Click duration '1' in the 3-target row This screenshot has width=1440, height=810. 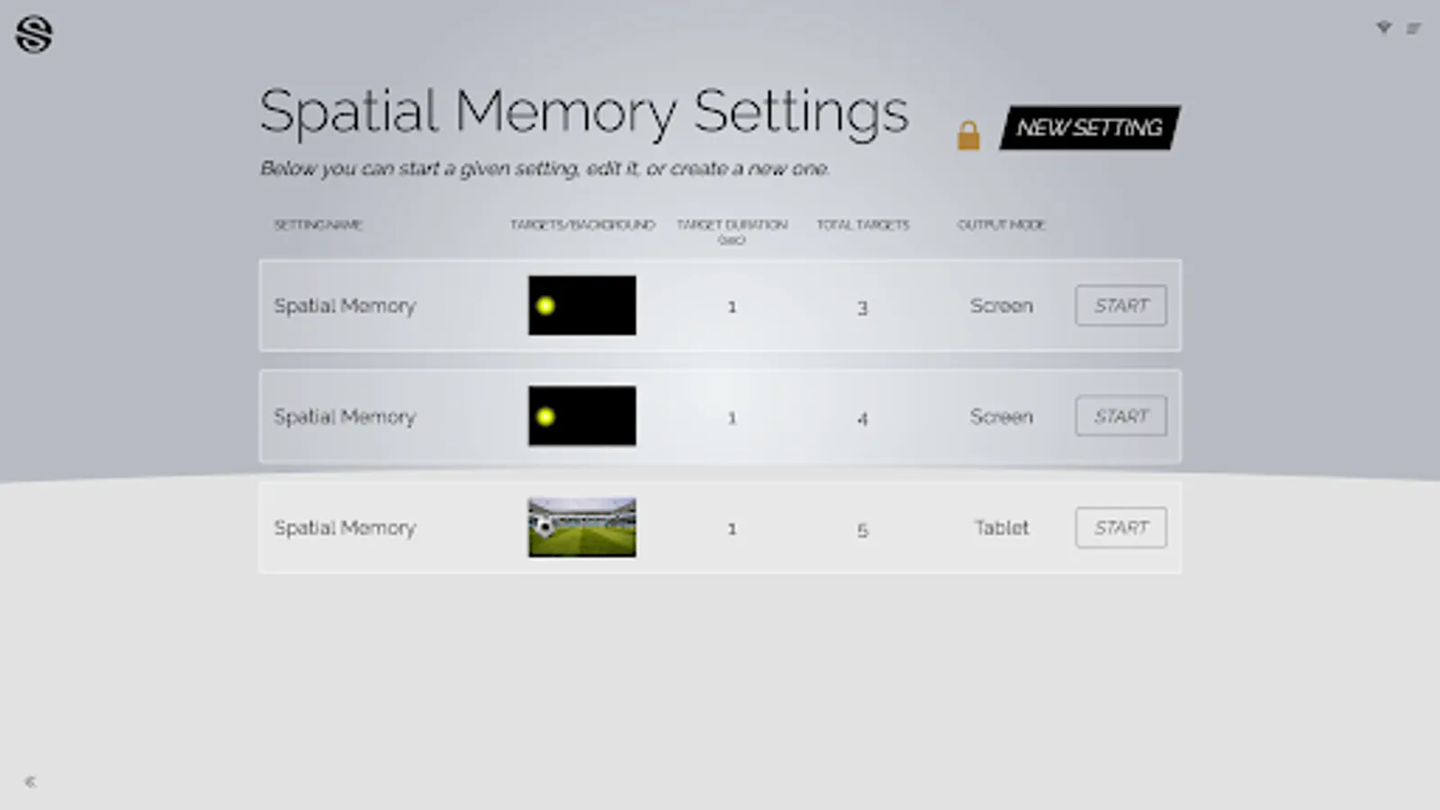732,307
